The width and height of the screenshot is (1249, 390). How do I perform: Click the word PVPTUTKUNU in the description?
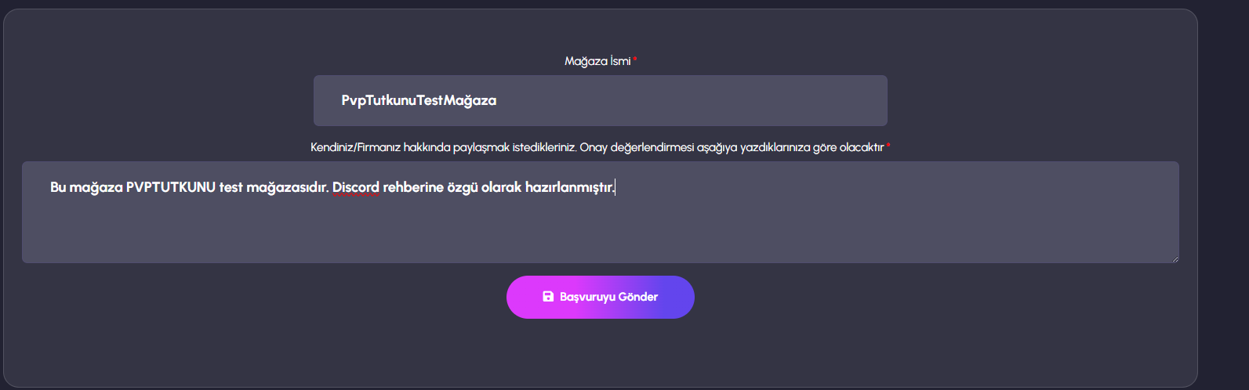pos(170,188)
